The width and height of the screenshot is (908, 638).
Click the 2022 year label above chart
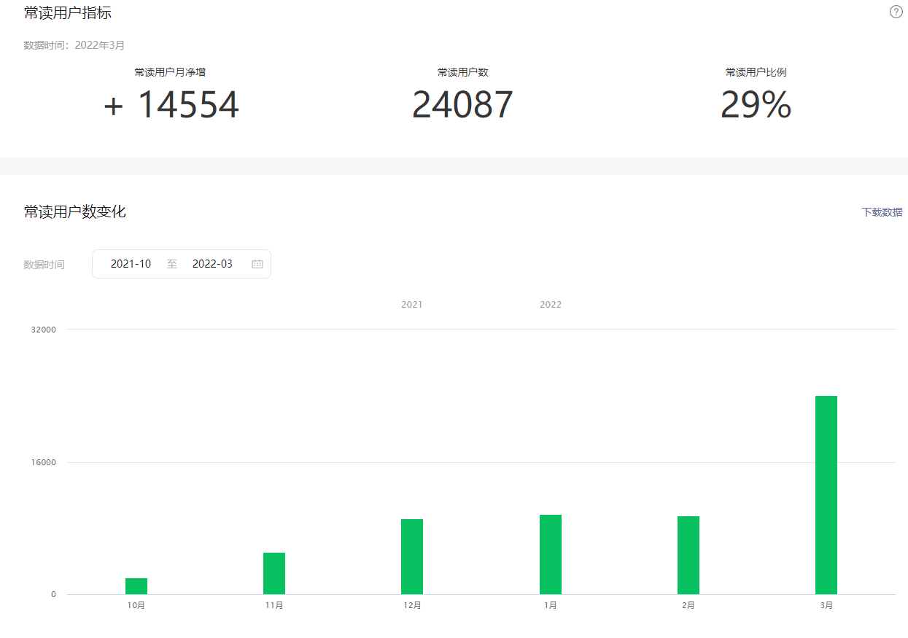(551, 305)
